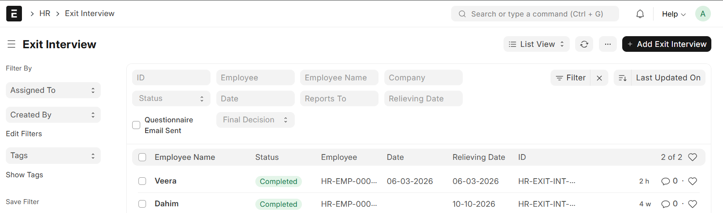This screenshot has width=723, height=213.
Task: Select the Veera row checkbox
Action: pyautogui.click(x=142, y=181)
